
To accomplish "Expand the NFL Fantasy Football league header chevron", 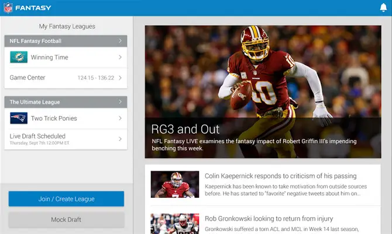I will (121, 41).
